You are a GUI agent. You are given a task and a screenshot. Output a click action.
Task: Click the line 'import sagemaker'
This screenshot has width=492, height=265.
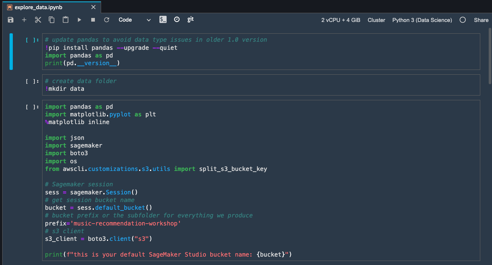(74, 146)
